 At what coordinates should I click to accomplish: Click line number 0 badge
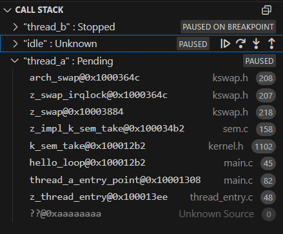[269, 215]
